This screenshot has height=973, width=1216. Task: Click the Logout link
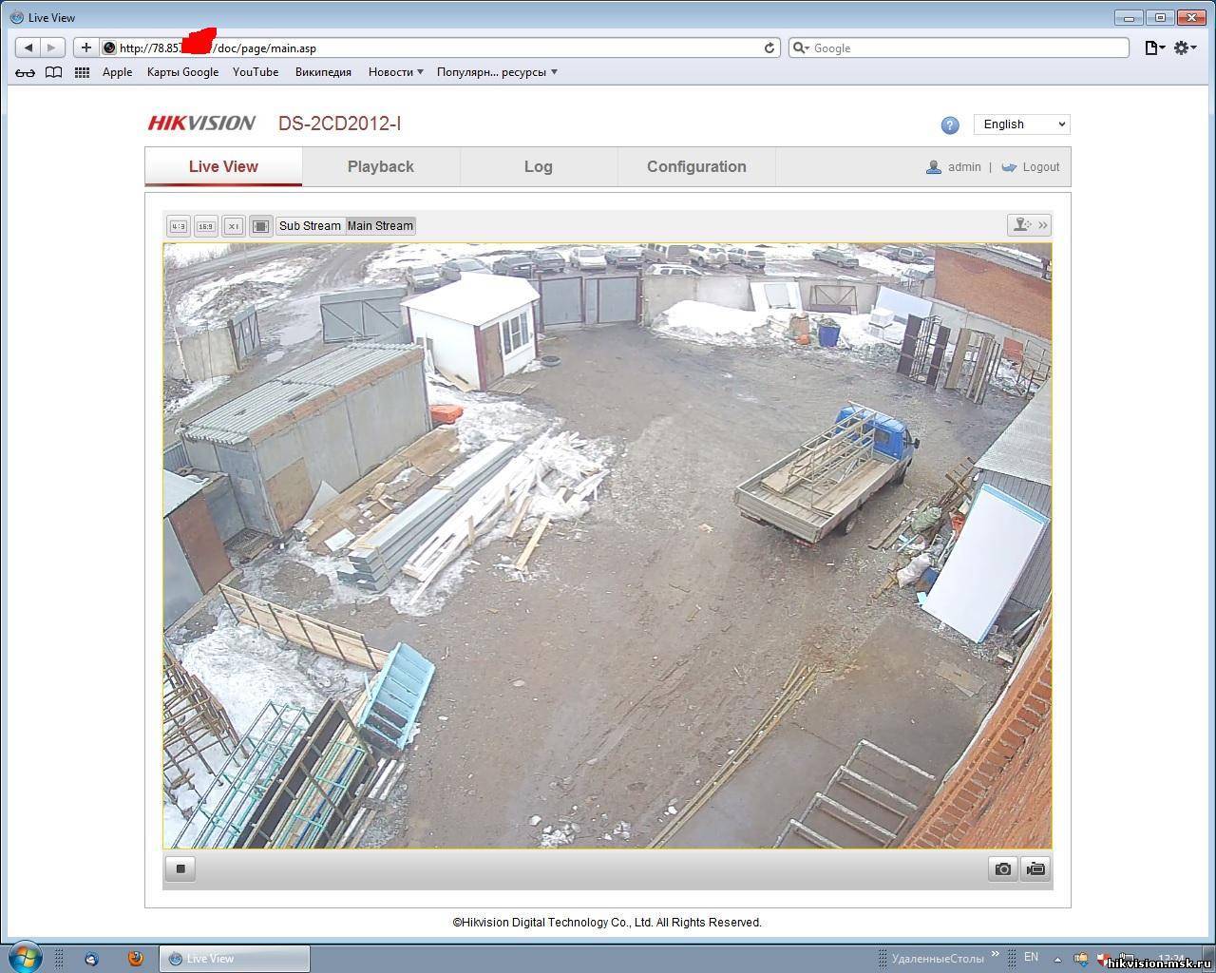tap(1040, 166)
